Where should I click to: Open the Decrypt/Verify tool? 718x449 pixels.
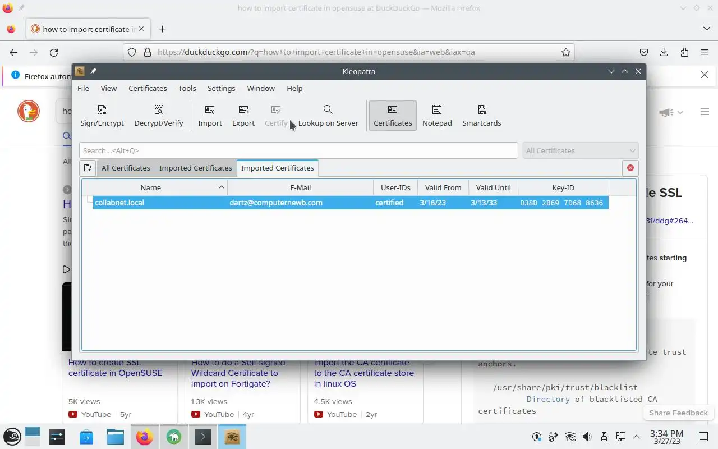159,116
